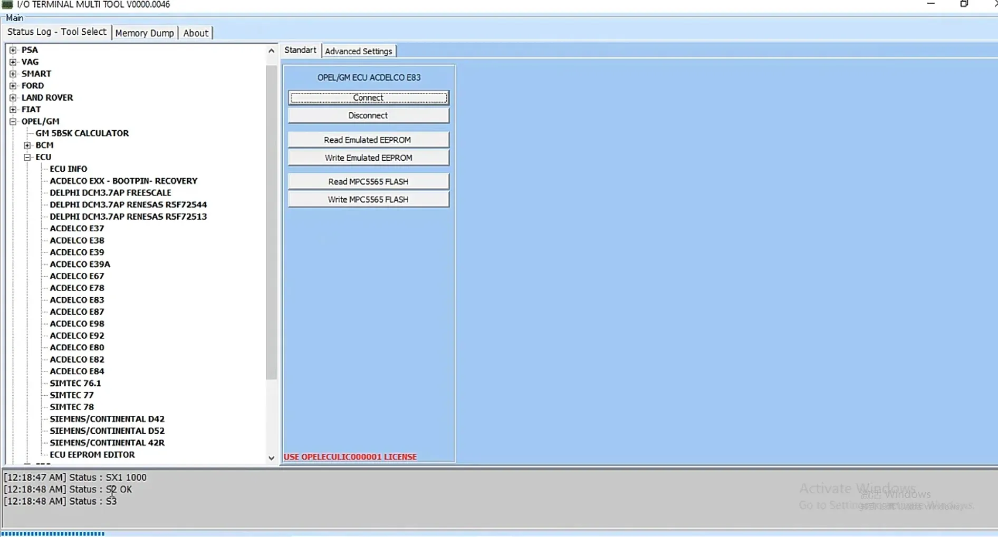Click Write MPC5565 FLASH

coord(368,199)
